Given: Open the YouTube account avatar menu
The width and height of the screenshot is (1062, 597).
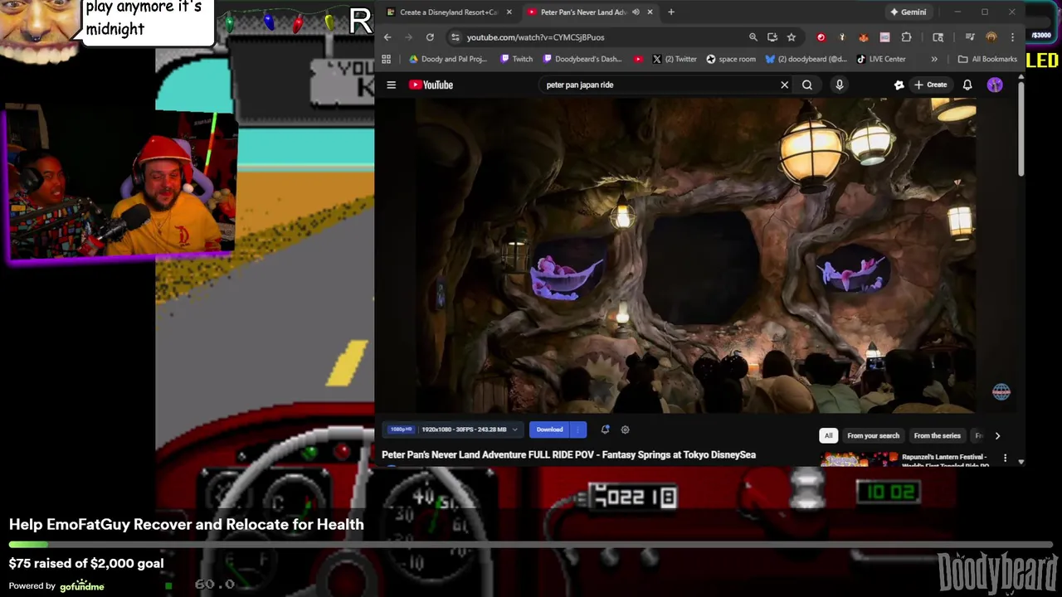Looking at the screenshot, I should tap(995, 85).
